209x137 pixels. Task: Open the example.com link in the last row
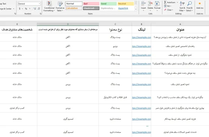141,132
